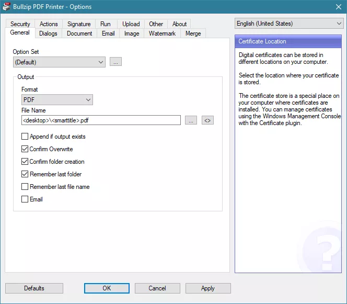Screen dimensions: 347x304
Task: Click the Apply button
Action: 208,288
